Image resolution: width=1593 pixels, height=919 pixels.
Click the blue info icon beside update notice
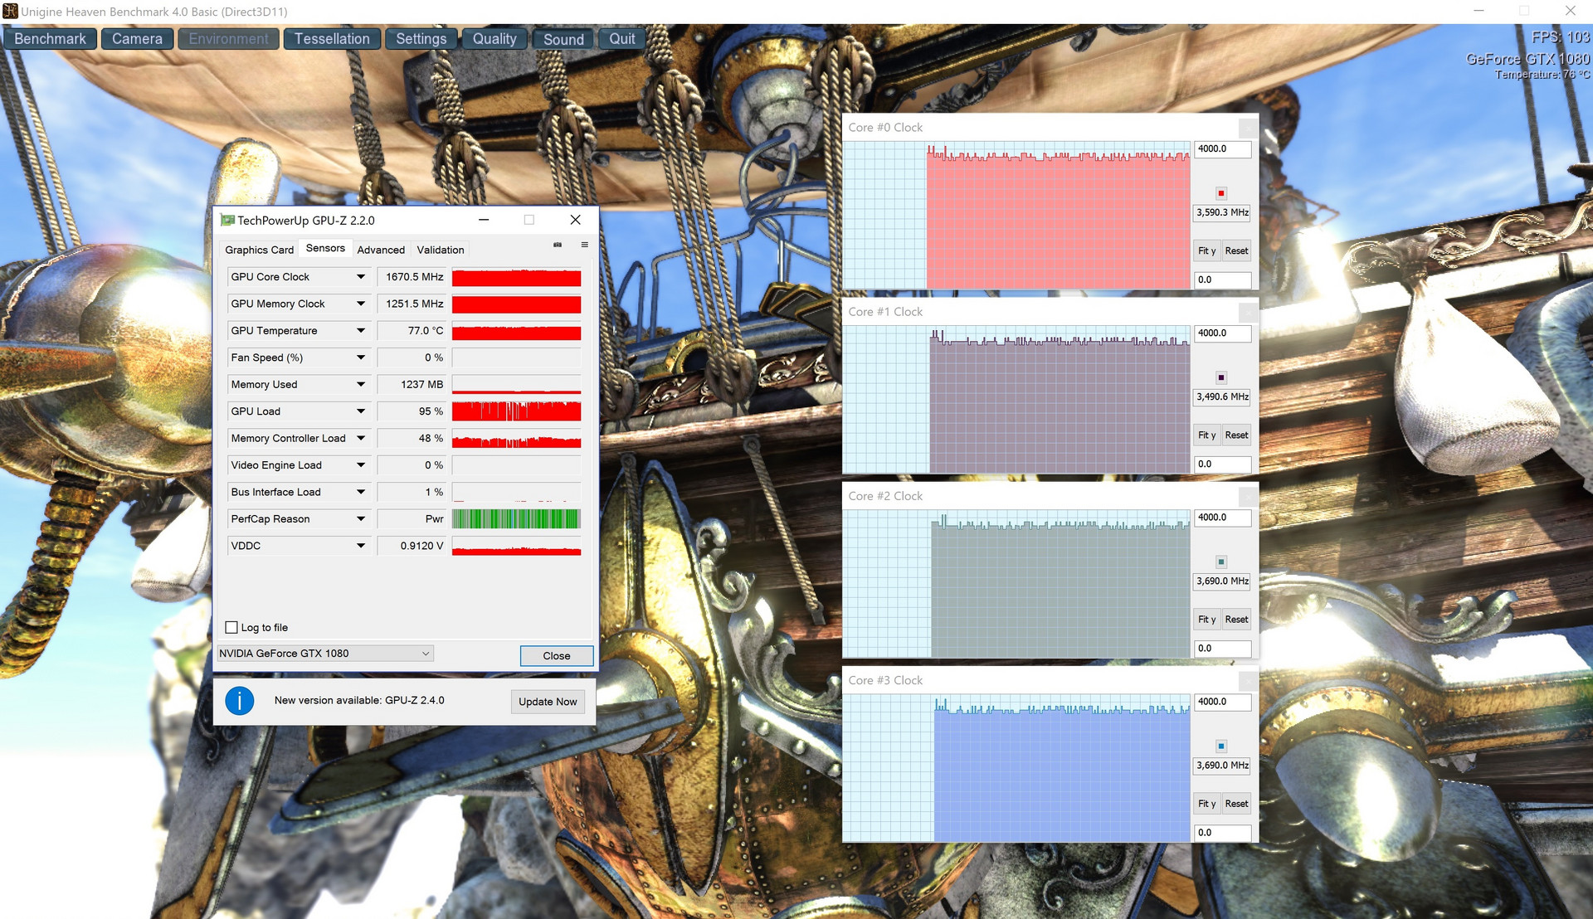239,701
